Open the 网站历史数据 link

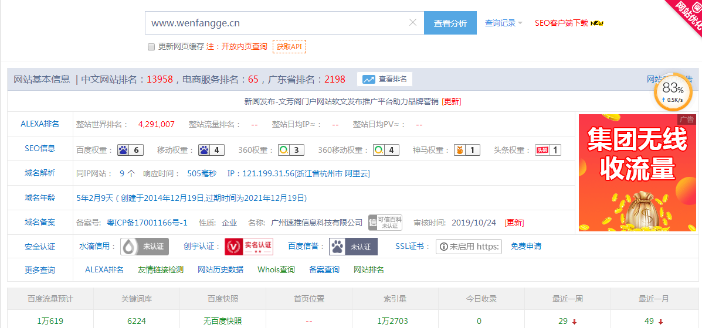pos(221,269)
